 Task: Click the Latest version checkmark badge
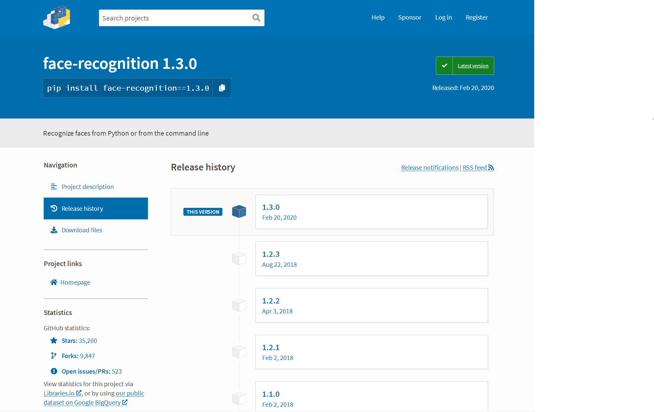(x=444, y=66)
